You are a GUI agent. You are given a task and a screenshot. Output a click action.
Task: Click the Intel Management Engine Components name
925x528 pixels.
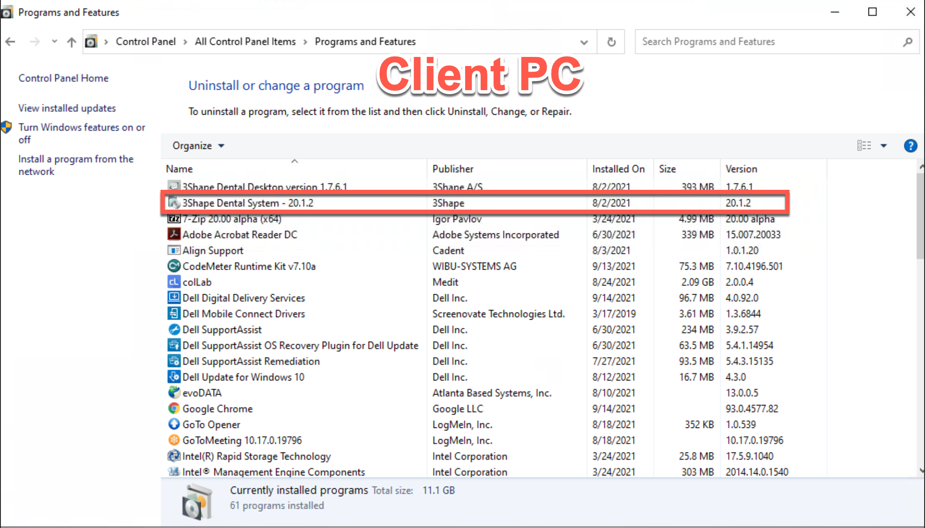pyautogui.click(x=274, y=472)
